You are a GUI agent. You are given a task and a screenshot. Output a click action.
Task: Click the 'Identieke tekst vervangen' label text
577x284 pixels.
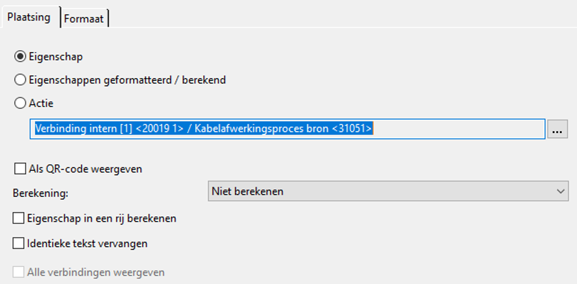coord(87,244)
